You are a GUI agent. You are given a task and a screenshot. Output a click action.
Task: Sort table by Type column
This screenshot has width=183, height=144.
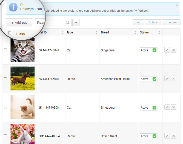click(x=96, y=32)
